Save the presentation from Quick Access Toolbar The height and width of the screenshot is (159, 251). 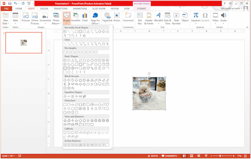[x=10, y=3]
